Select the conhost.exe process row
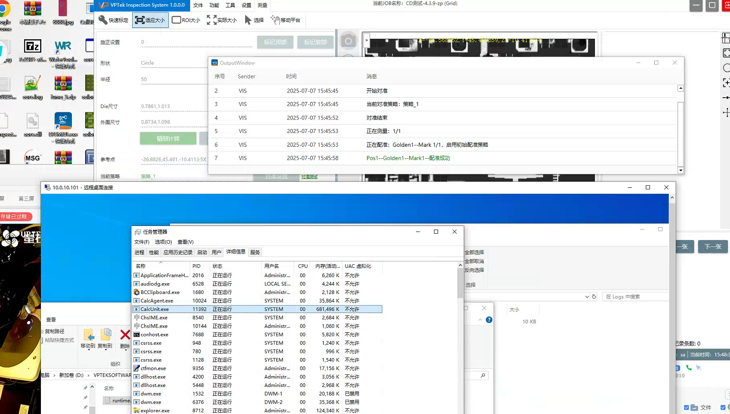Screen dimensions: 730x414 pos(257,334)
